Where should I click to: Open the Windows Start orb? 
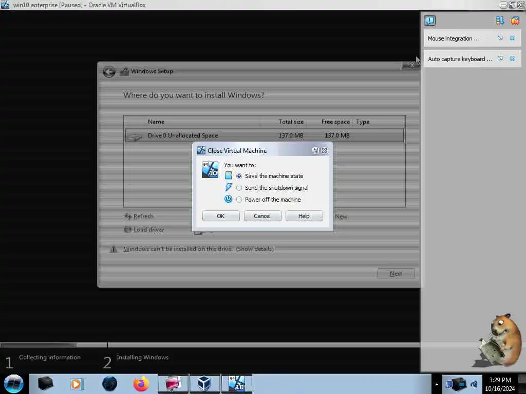click(x=14, y=384)
